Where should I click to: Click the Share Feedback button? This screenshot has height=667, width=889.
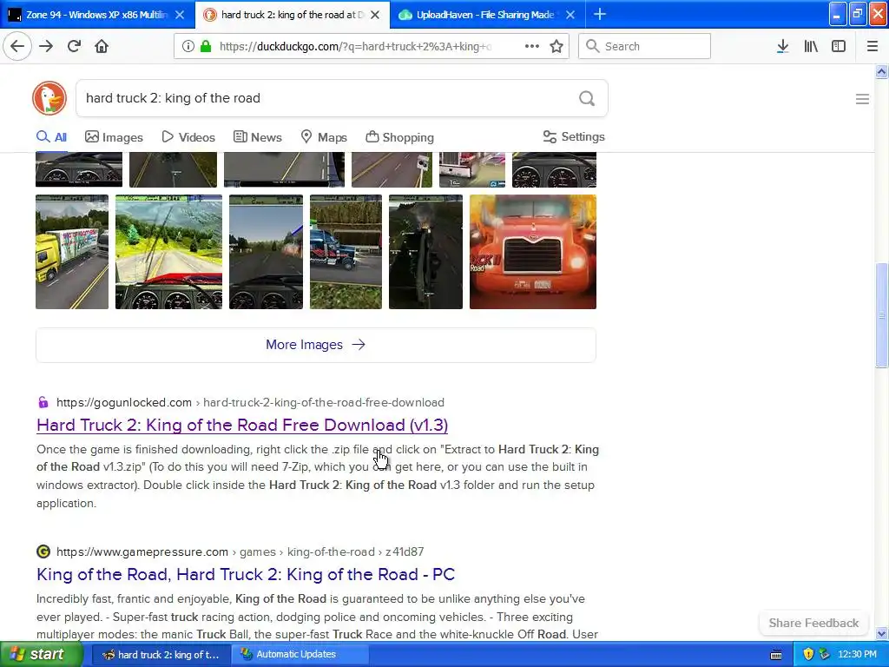(813, 623)
